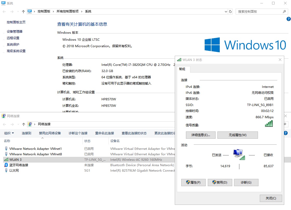Click the 名称 column sort chevron
The width and height of the screenshot is (291, 210).
(x=42, y=138)
